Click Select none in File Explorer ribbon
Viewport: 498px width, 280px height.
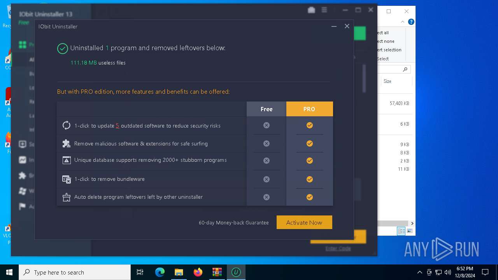386,41
